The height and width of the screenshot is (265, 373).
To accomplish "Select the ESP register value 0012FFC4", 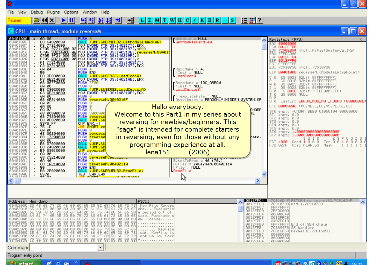I will tap(287, 57).
